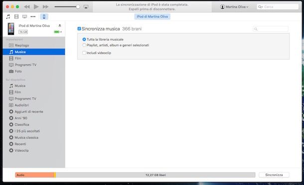Screen dimensions: 304x185
Task: Switch to the Music library icon
Action: pos(8,16)
